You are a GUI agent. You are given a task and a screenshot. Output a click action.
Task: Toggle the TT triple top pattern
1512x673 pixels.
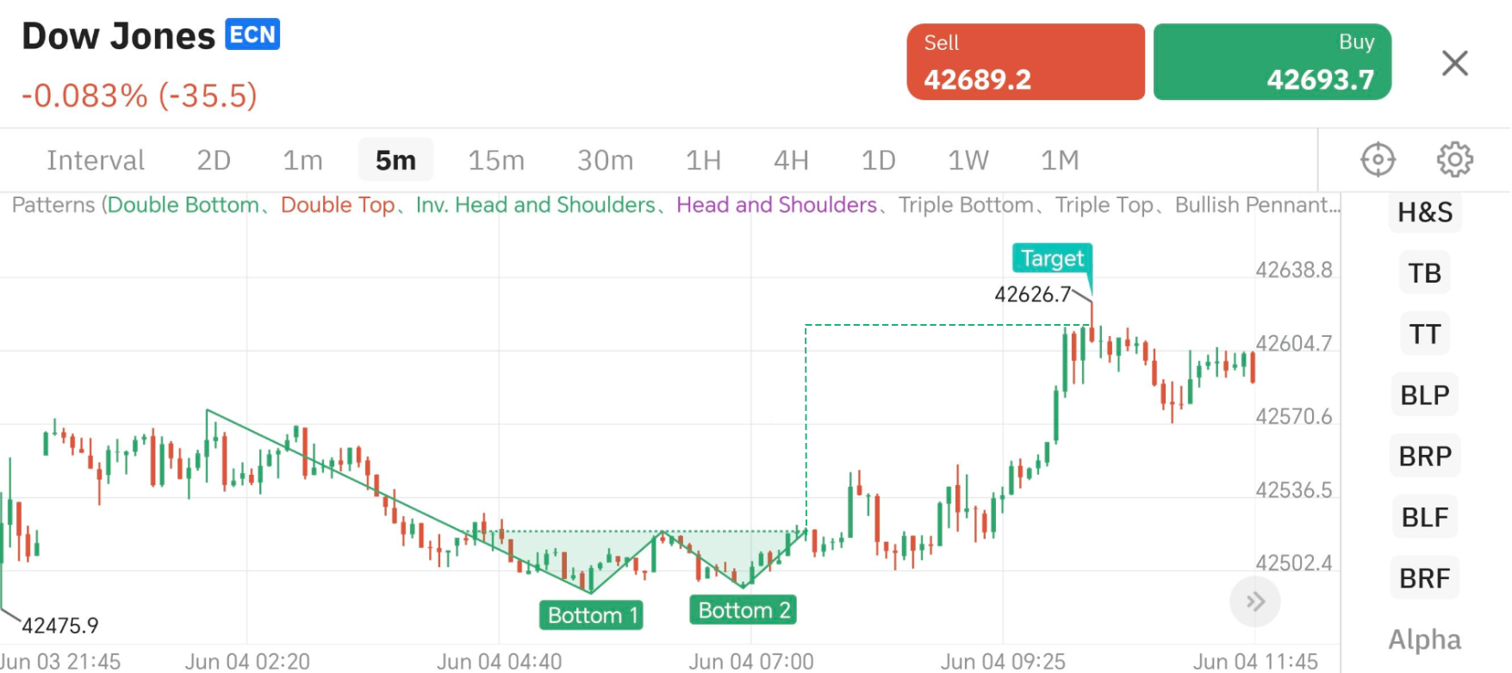pos(1424,334)
